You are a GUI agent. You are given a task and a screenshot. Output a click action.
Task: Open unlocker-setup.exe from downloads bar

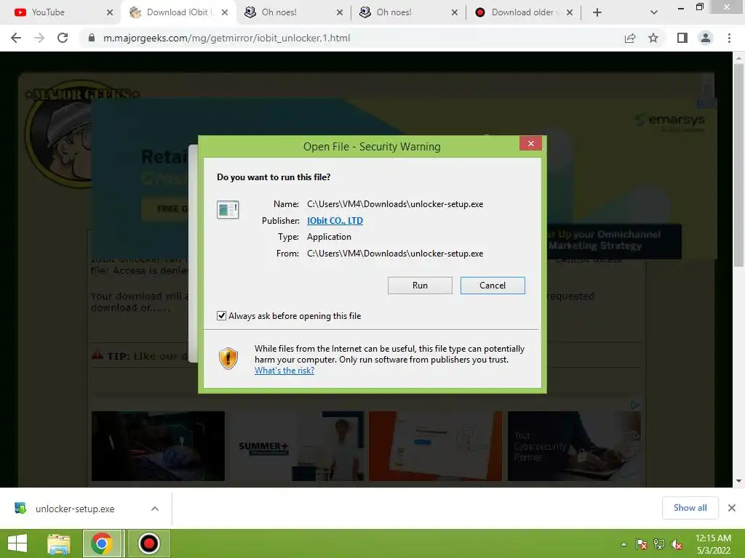point(75,509)
